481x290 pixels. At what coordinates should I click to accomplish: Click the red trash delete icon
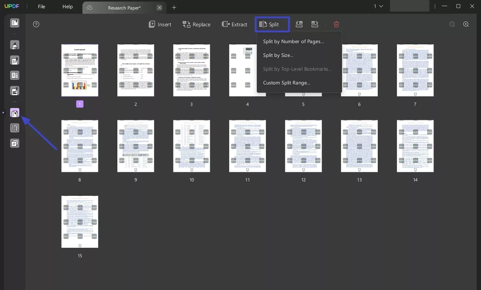[x=336, y=24]
